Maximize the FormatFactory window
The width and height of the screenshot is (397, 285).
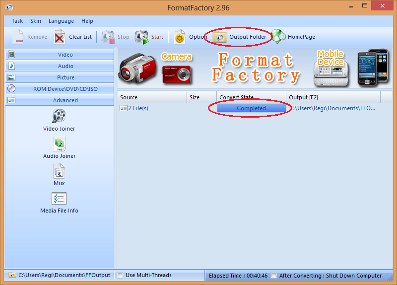click(365, 6)
